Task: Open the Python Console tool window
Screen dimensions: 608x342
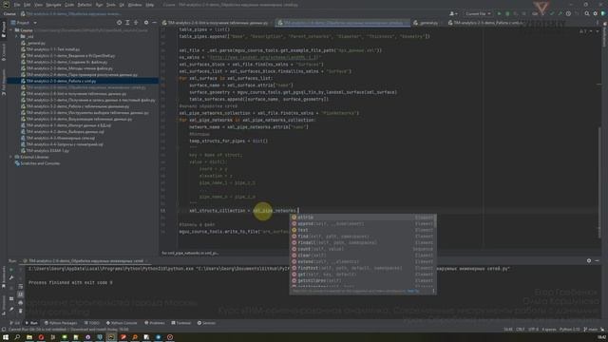Action: 122,323
